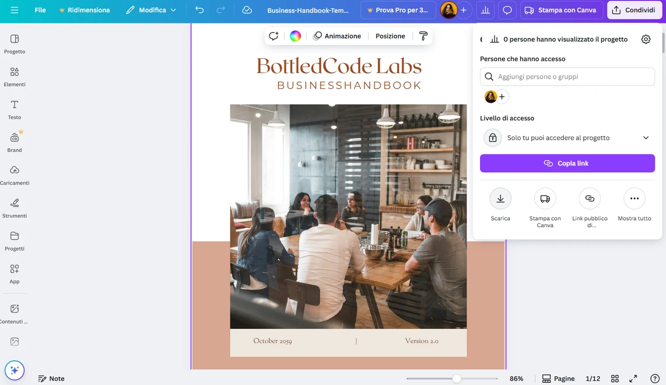Viewport: 666px width, 385px height.
Task: Open the Contenuti sidebar panel
Action: coord(14,314)
